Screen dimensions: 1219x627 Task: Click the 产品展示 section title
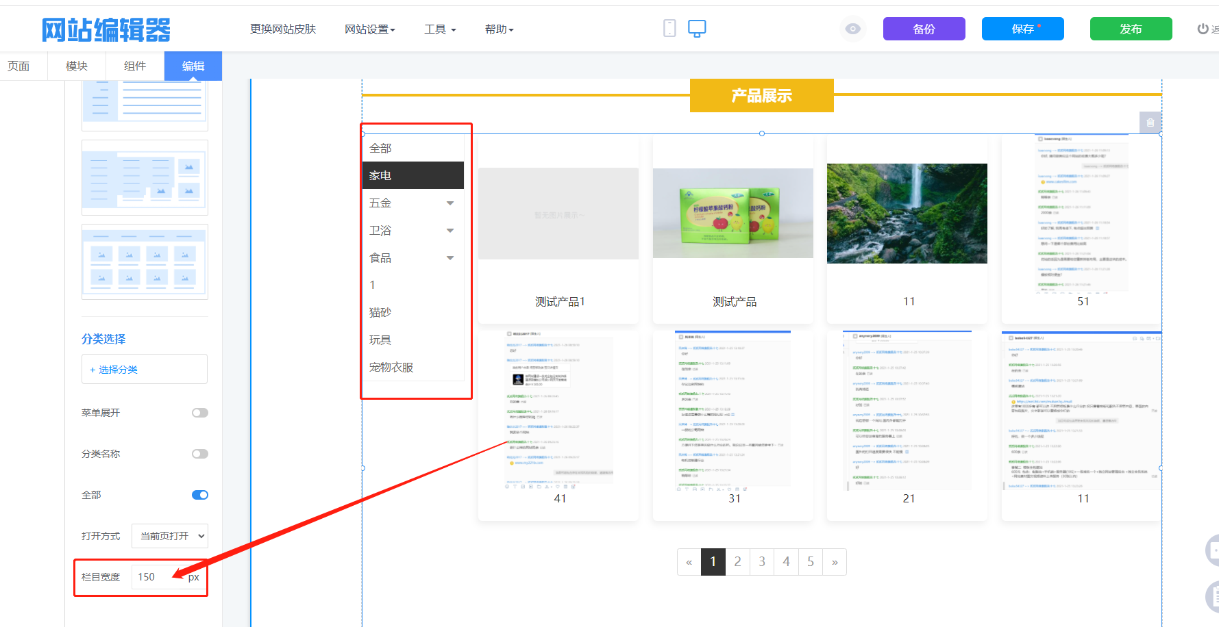click(762, 95)
